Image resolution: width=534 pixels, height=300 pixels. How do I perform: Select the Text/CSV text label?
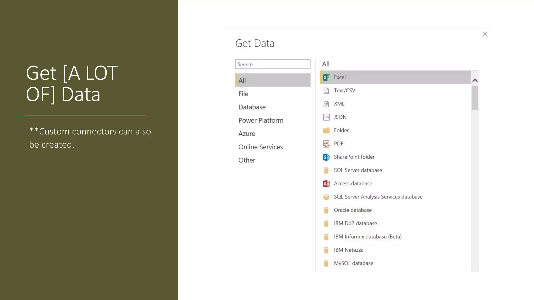tap(344, 90)
